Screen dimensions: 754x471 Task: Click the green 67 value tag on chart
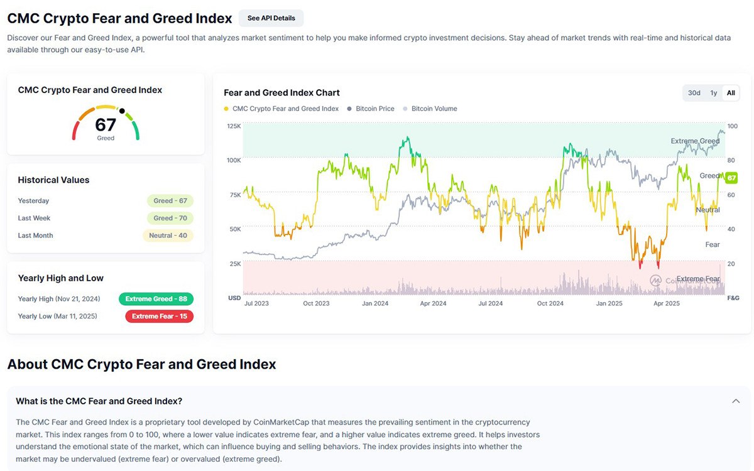(731, 178)
